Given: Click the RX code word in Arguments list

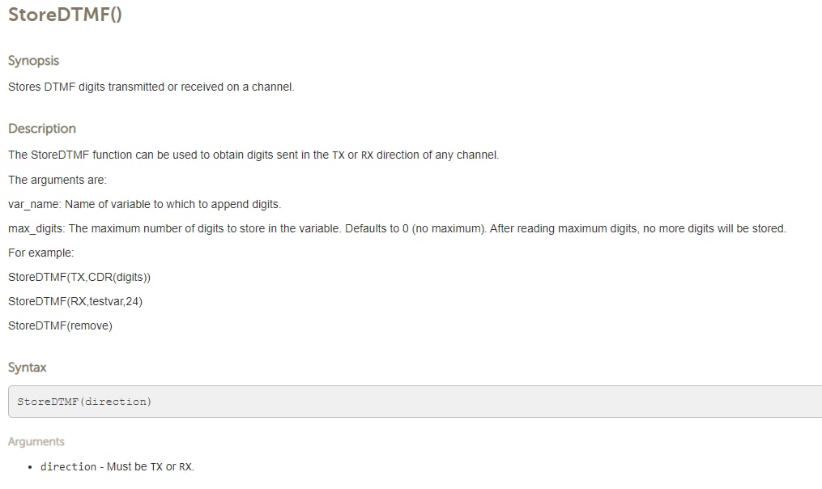Looking at the screenshot, I should (185, 467).
